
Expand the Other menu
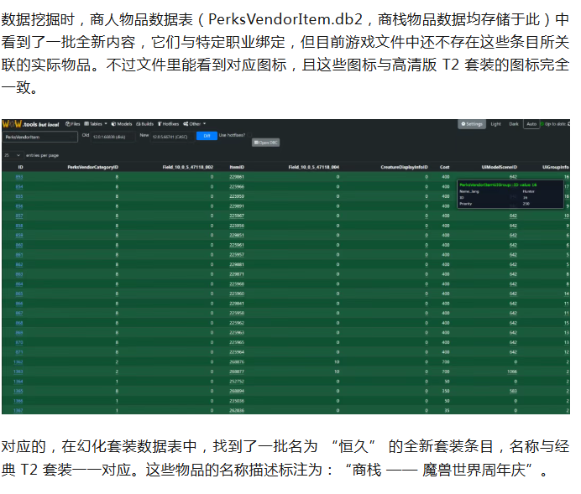tap(196, 124)
